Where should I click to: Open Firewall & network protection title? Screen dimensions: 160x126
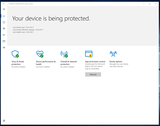coord(69,63)
